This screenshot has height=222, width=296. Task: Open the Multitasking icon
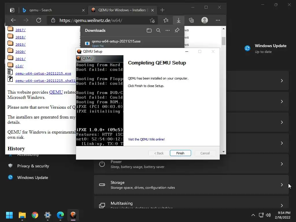(102, 205)
